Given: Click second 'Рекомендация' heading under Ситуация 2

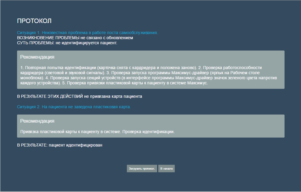Looking at the screenshot, I should (x=37, y=121).
